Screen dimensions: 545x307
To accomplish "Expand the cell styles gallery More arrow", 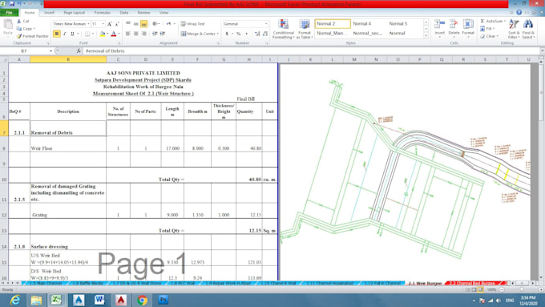I will coord(426,36).
